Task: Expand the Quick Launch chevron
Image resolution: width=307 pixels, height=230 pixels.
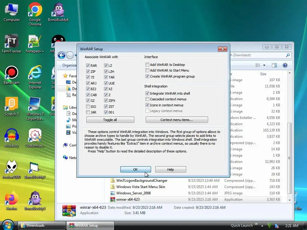Action: click(256, 224)
